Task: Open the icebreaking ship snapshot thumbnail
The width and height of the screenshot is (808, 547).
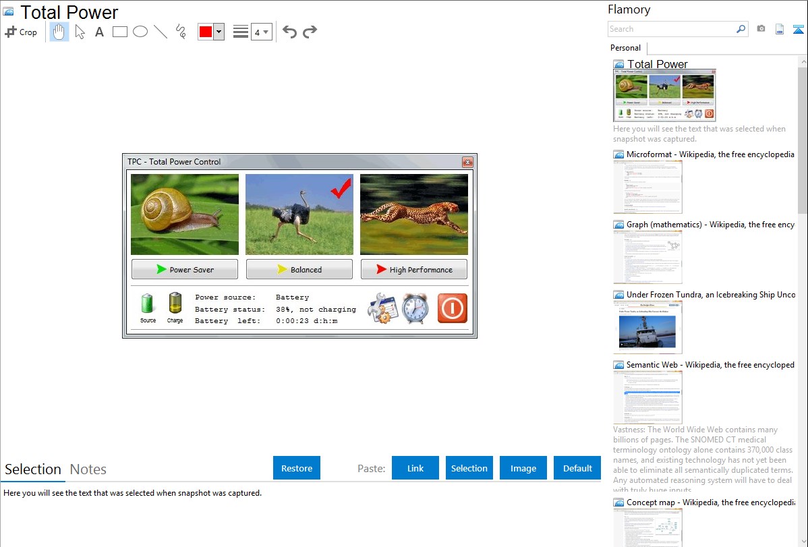Action: click(x=647, y=327)
